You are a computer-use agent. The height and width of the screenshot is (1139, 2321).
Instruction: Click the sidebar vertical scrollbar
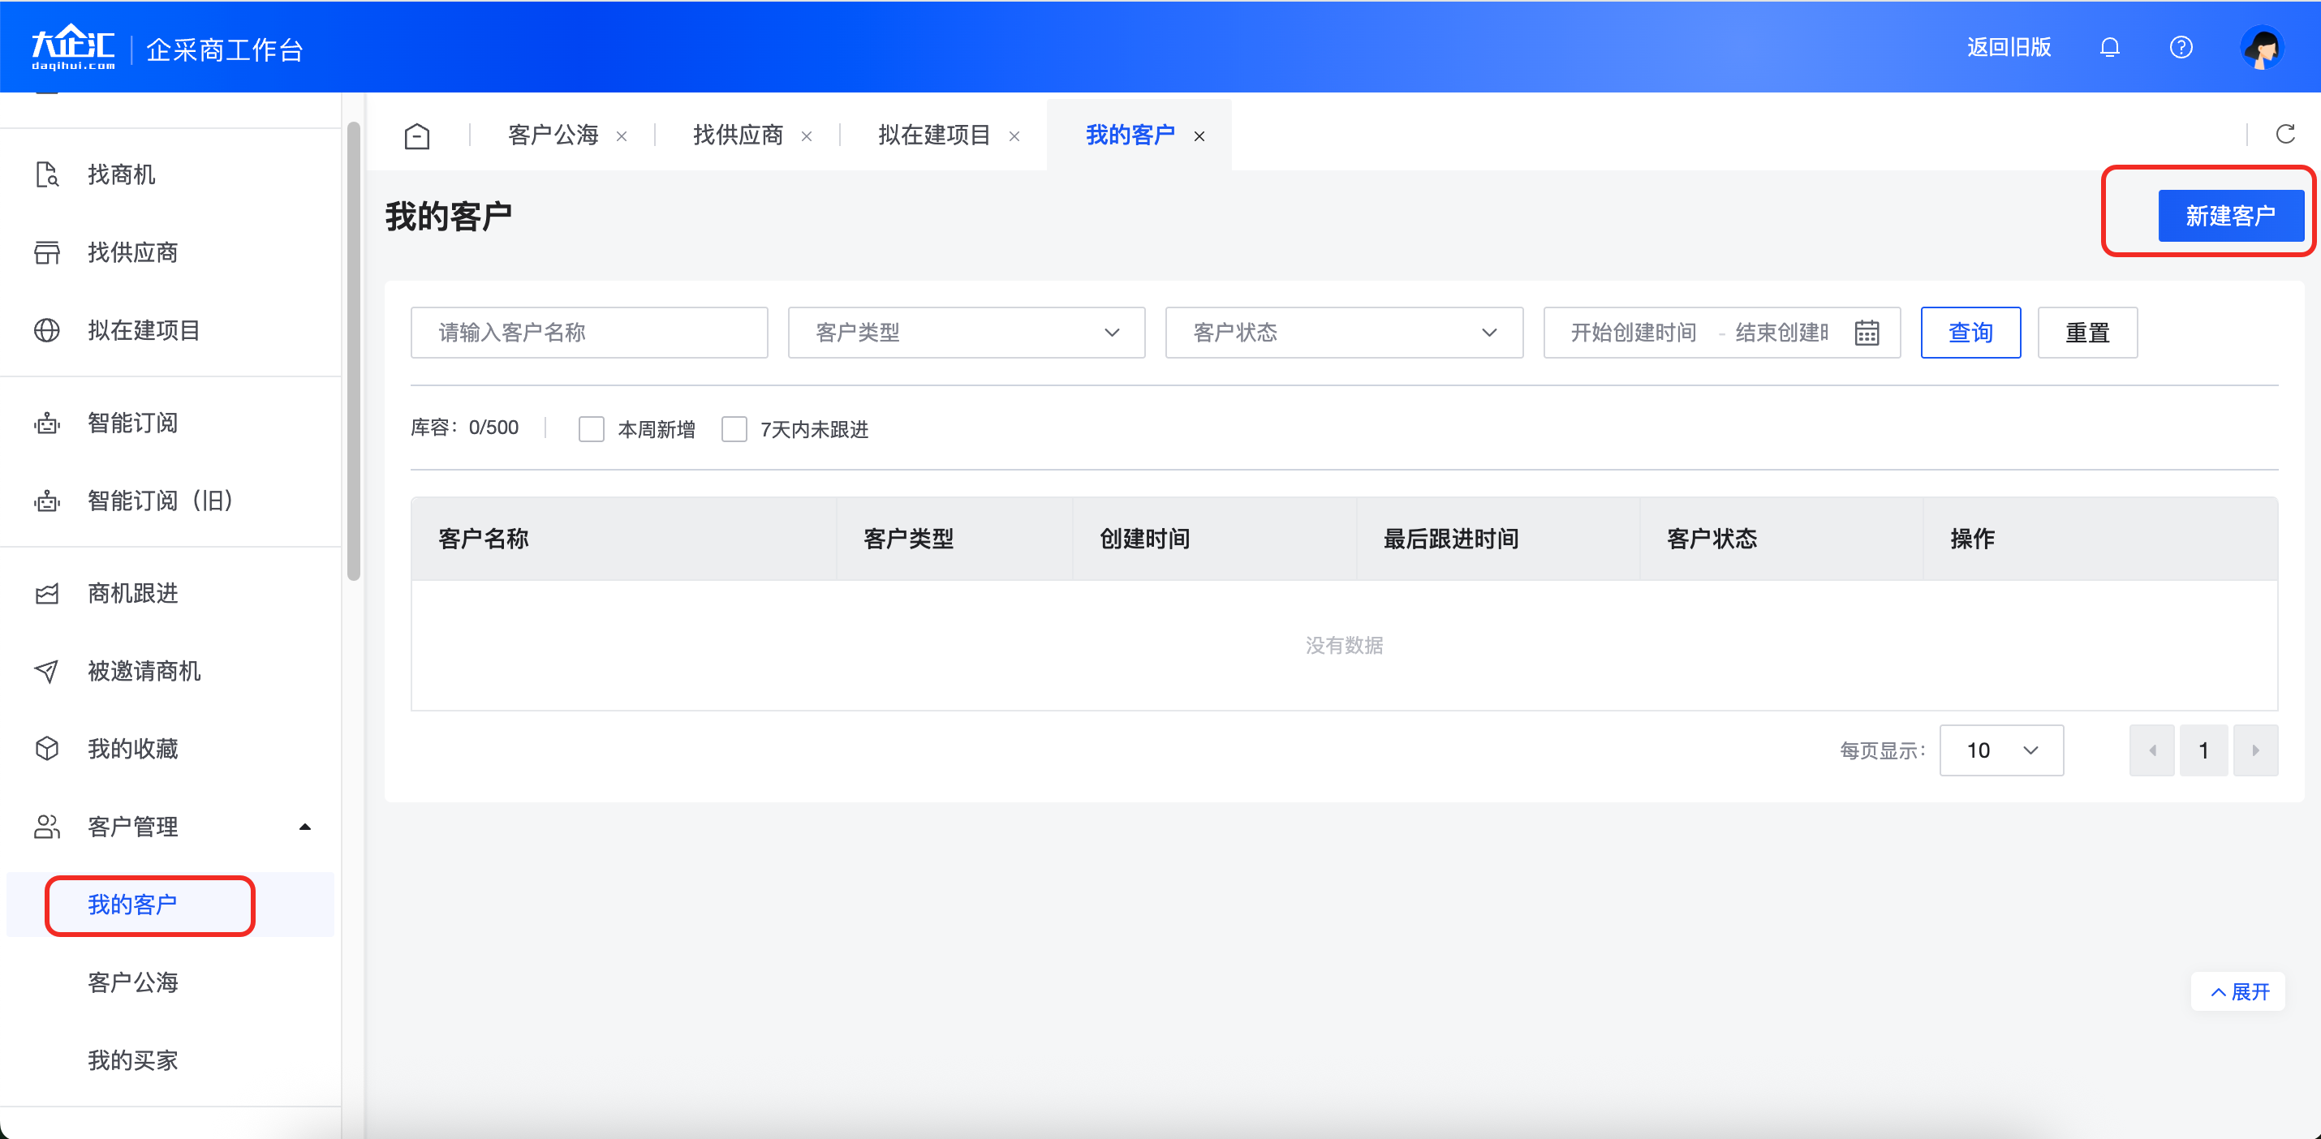(x=353, y=351)
